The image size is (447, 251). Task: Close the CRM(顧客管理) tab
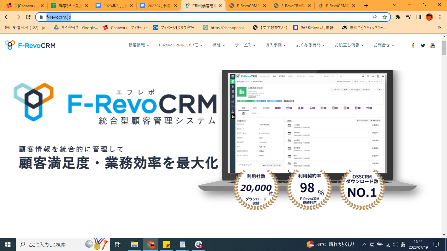(x=220, y=6)
